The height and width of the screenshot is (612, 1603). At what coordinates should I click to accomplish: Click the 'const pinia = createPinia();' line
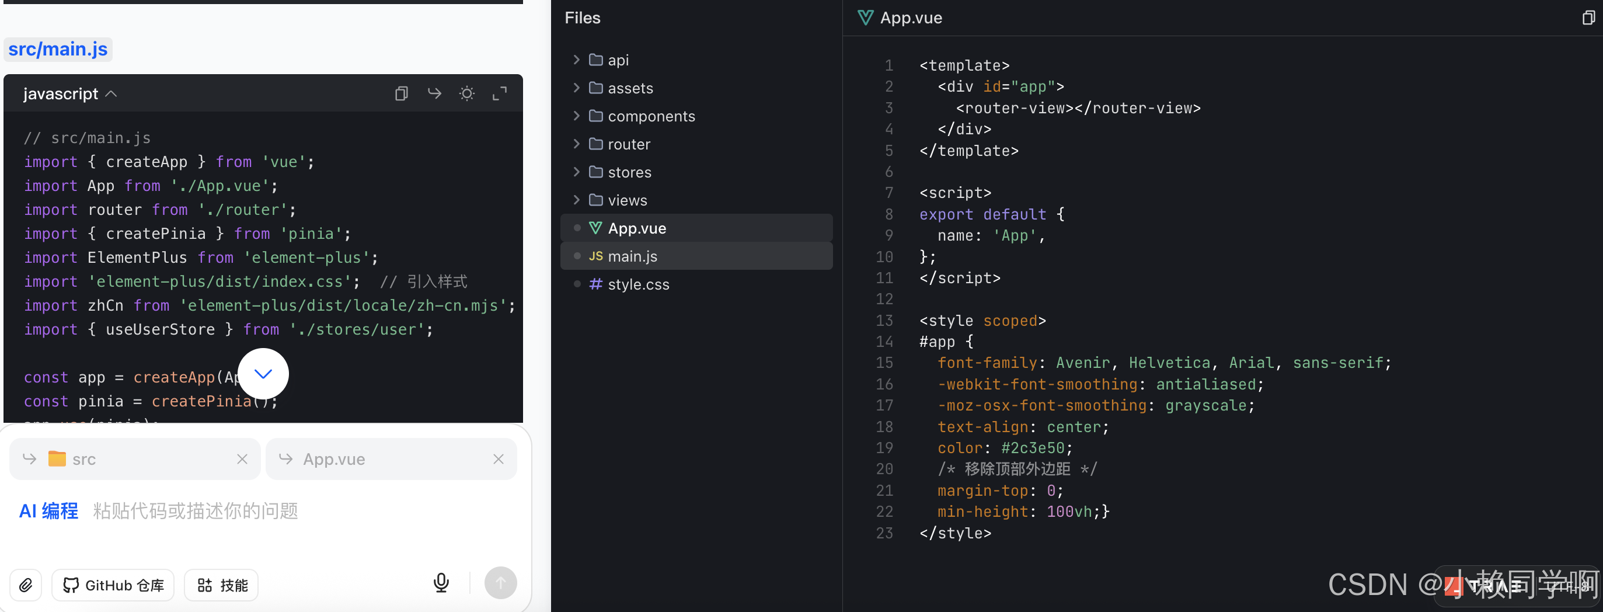pos(151,402)
